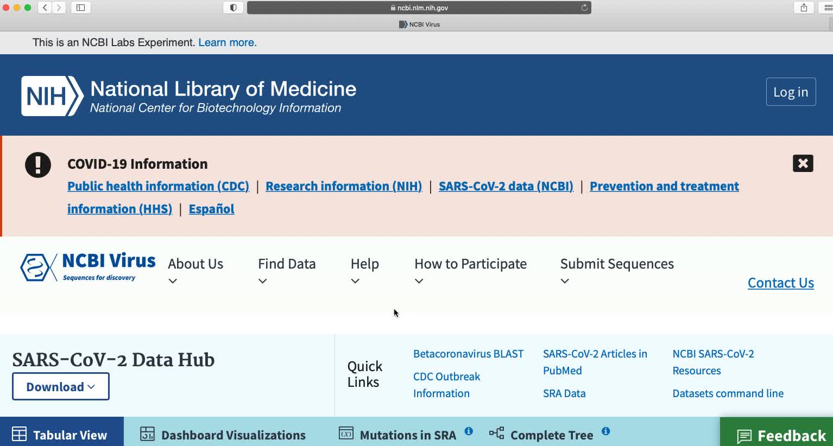Screen dimensions: 833x446
Task: Switch to the Complete Tree tab
Action: tap(541, 435)
